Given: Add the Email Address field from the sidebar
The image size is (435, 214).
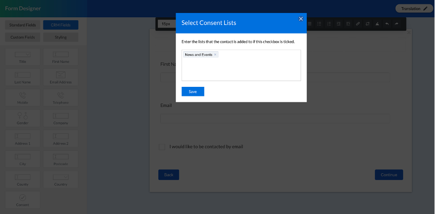Looking at the screenshot, I should click(61, 77).
